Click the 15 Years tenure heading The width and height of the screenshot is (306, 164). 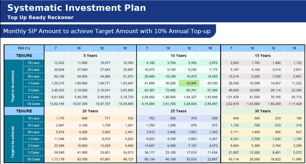[263, 56]
